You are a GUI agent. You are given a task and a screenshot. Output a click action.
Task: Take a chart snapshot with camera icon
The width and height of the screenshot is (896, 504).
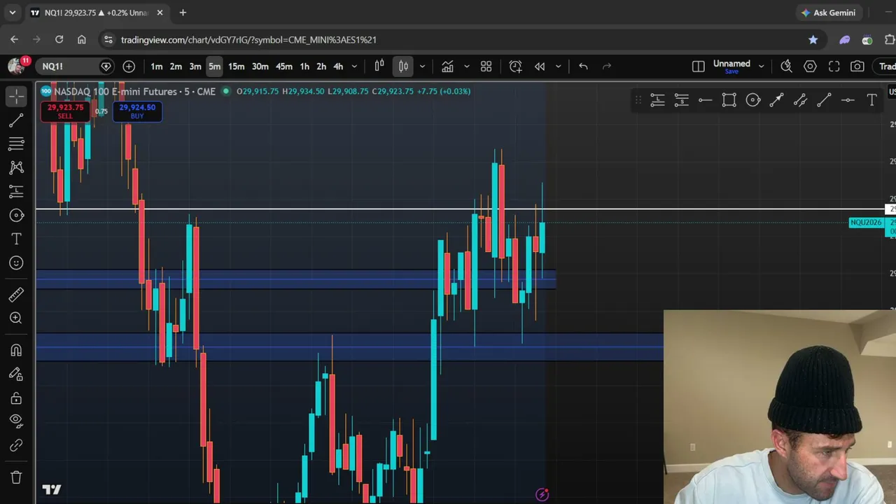[857, 66]
